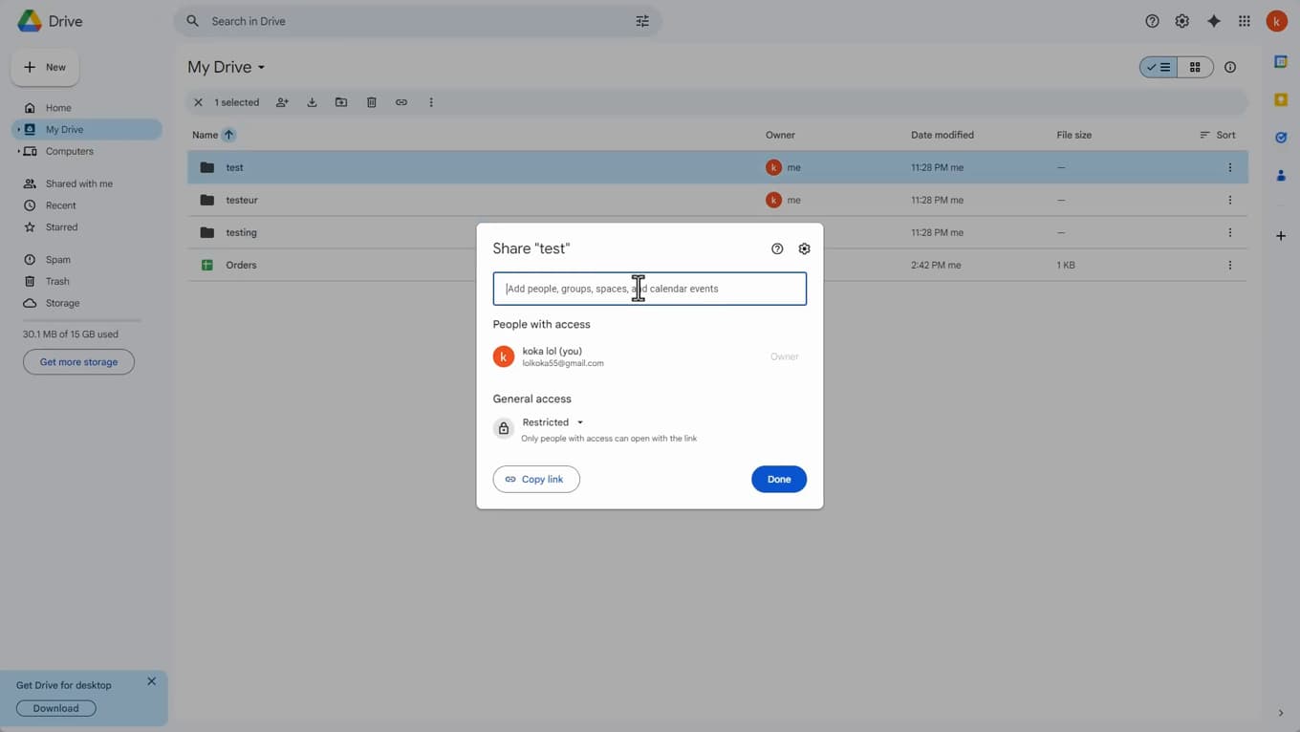The height and width of the screenshot is (732, 1300).
Task: Create new item with New button
Action: 45,67
